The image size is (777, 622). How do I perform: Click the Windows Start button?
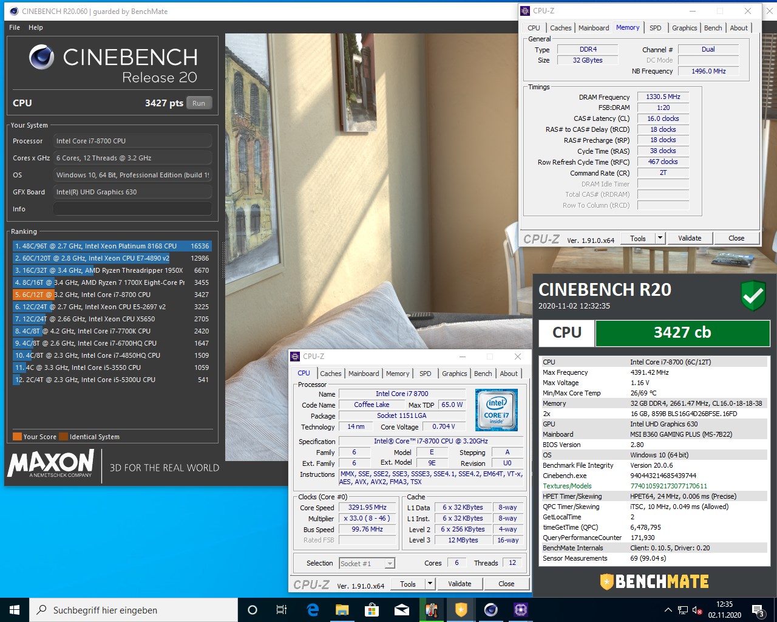coord(15,610)
